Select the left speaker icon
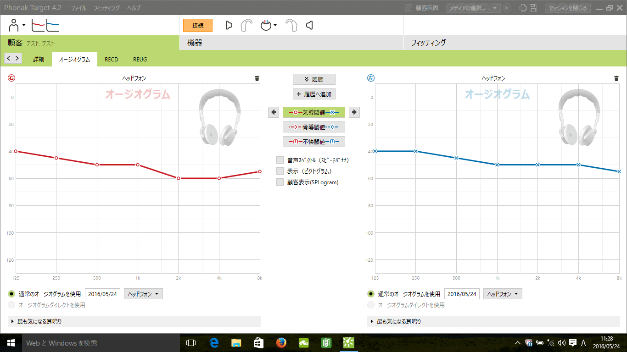 coord(309,25)
